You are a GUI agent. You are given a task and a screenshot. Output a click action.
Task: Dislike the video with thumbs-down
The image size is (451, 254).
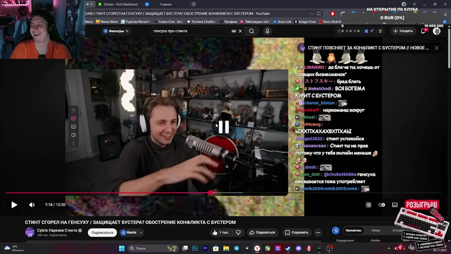pyautogui.click(x=238, y=232)
